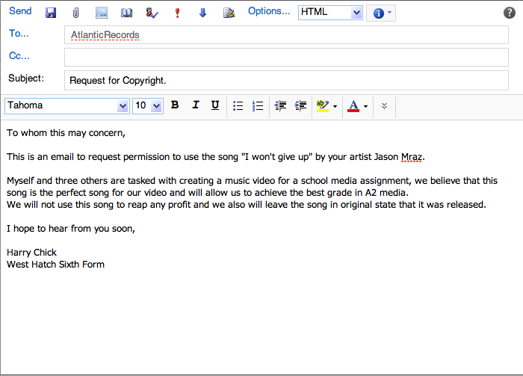
Task: Click the sentence starting 'We will not use this song'
Action: (x=247, y=205)
